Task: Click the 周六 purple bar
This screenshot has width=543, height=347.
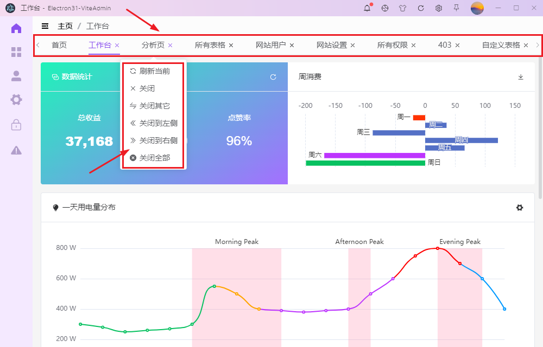Action: [x=375, y=156]
